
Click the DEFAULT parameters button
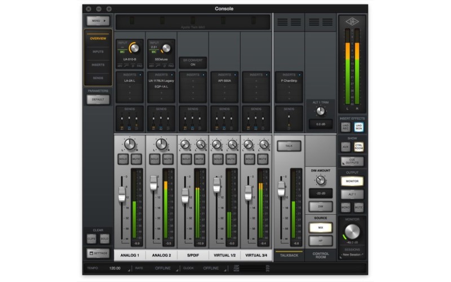pos(98,100)
